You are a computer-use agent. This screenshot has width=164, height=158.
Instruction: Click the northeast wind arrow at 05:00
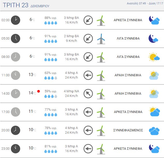[88, 38]
